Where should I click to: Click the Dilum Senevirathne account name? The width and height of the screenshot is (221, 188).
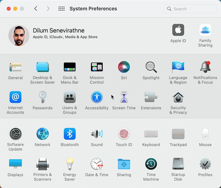(59, 30)
